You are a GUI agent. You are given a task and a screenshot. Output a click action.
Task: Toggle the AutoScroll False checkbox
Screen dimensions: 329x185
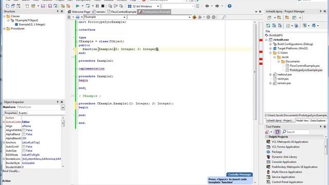coord(24,146)
